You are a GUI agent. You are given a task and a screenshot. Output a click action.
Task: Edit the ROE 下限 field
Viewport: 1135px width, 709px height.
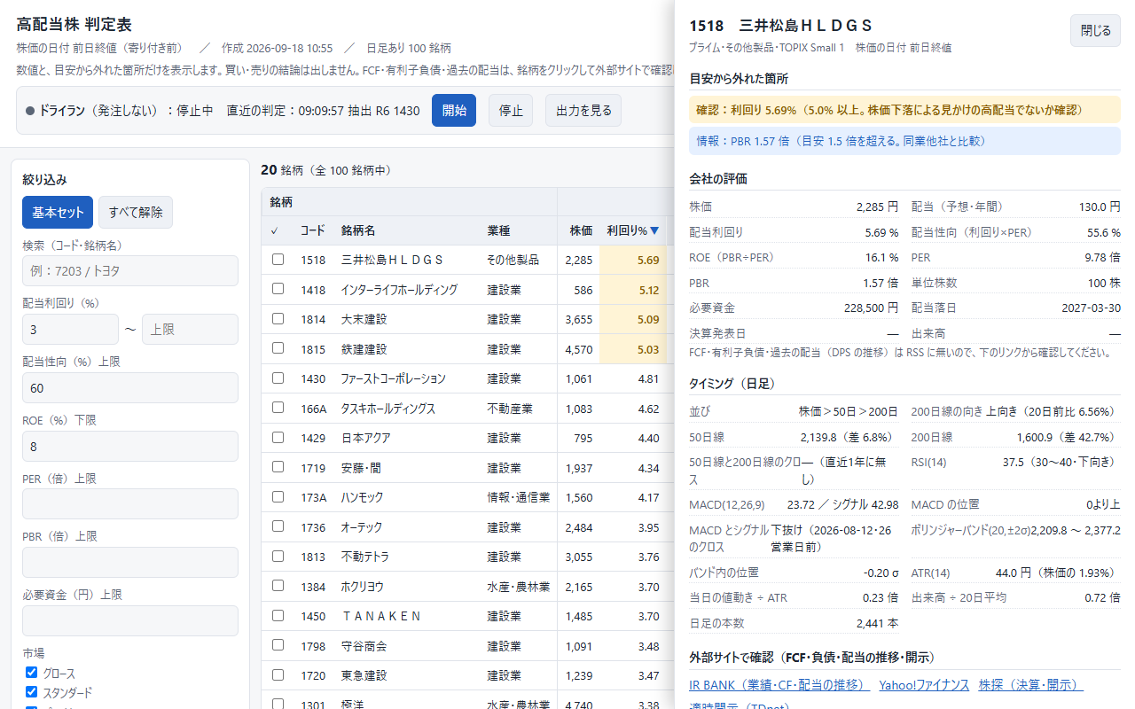click(x=130, y=447)
